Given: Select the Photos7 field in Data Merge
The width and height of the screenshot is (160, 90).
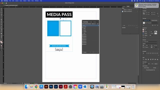Looking at the screenshot, I should pos(90,44).
